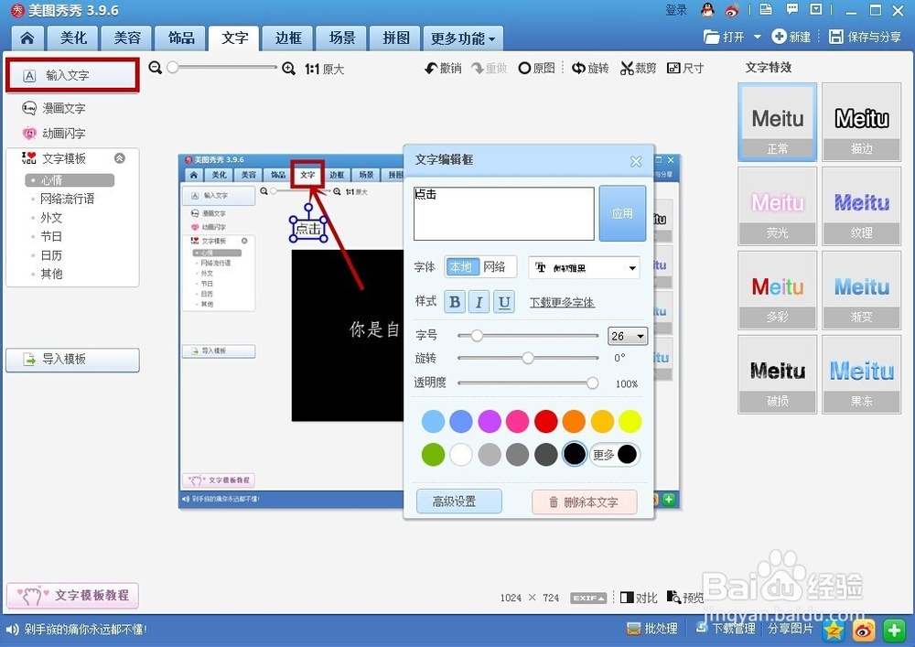Image resolution: width=915 pixels, height=647 pixels.
Task: Set view to 1:1 原大
Action: point(325,70)
